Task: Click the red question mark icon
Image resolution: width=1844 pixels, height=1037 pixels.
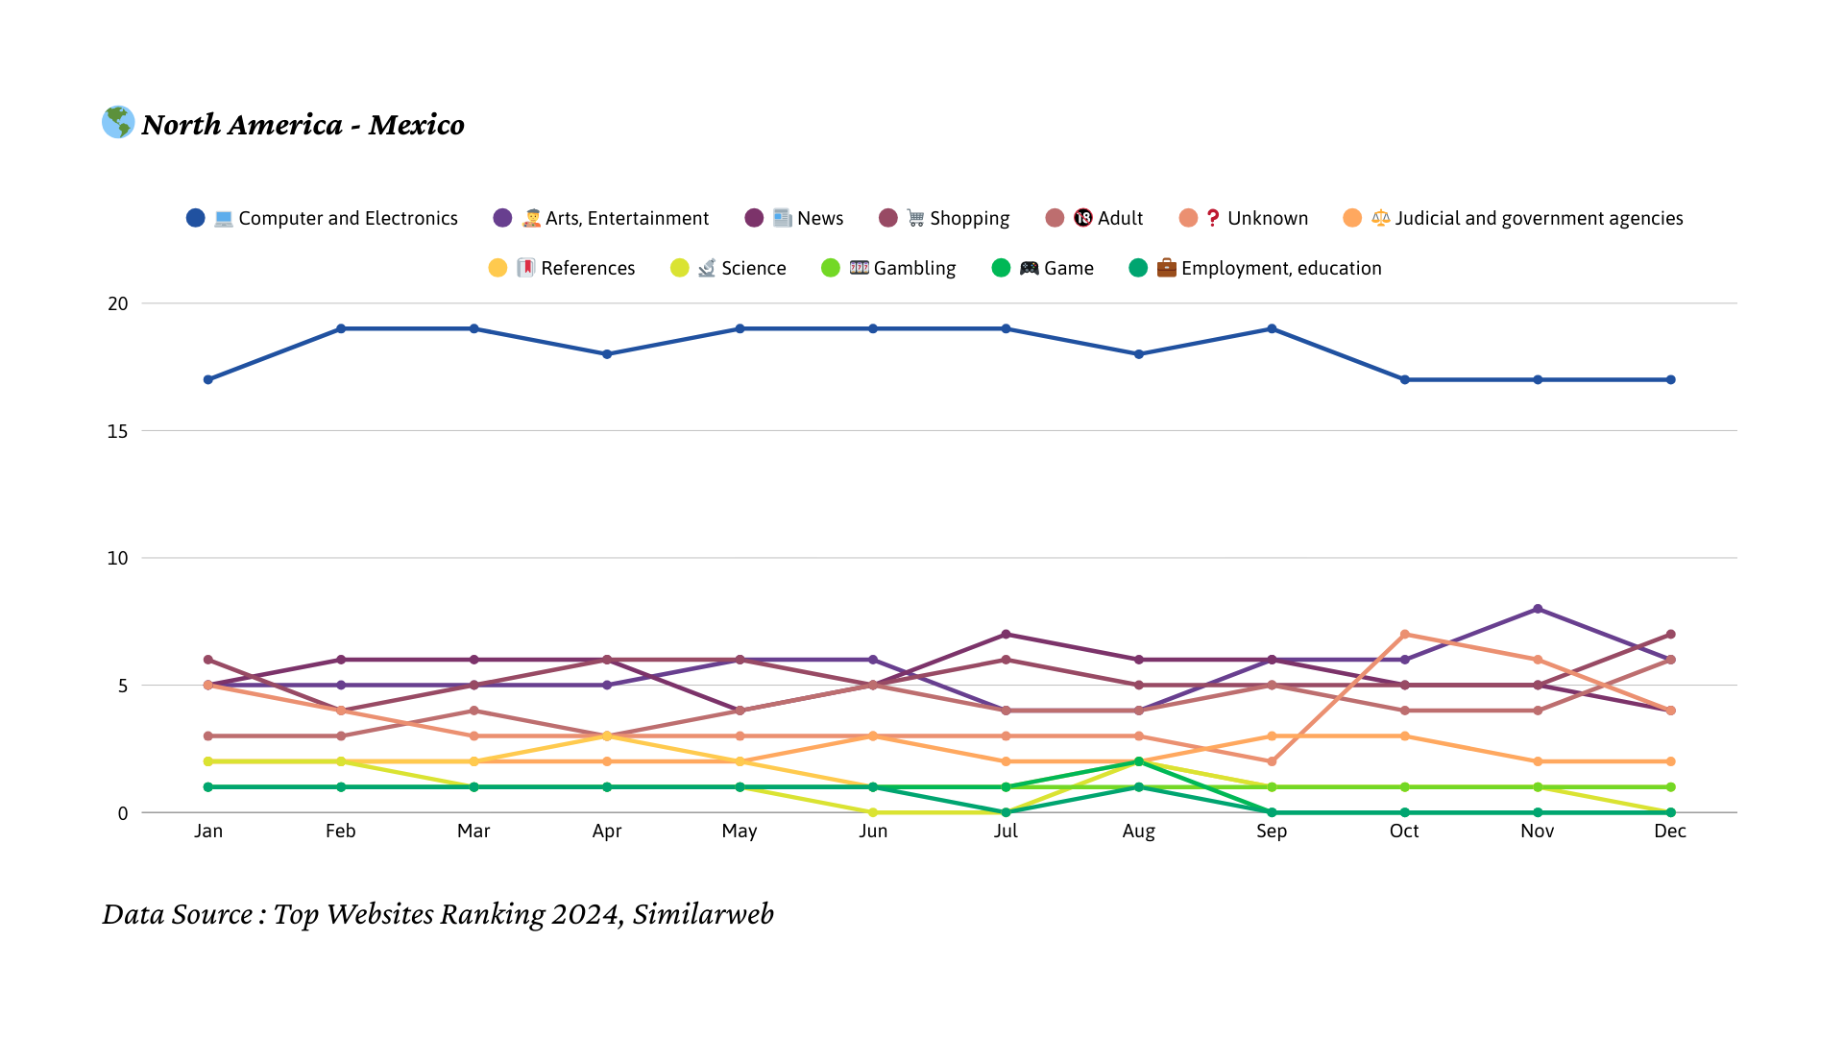Action: [1213, 219]
